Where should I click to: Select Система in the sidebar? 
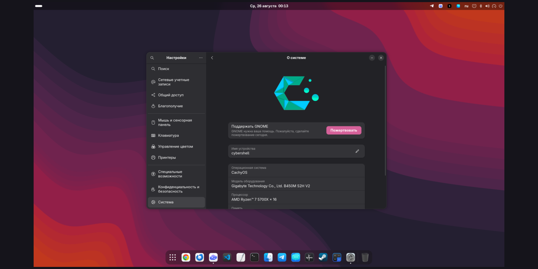click(x=177, y=202)
